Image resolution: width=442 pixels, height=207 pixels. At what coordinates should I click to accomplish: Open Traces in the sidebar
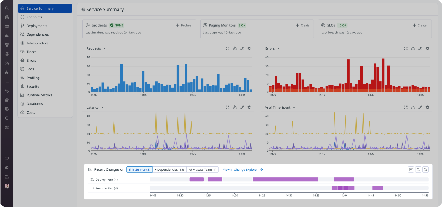coord(45,52)
